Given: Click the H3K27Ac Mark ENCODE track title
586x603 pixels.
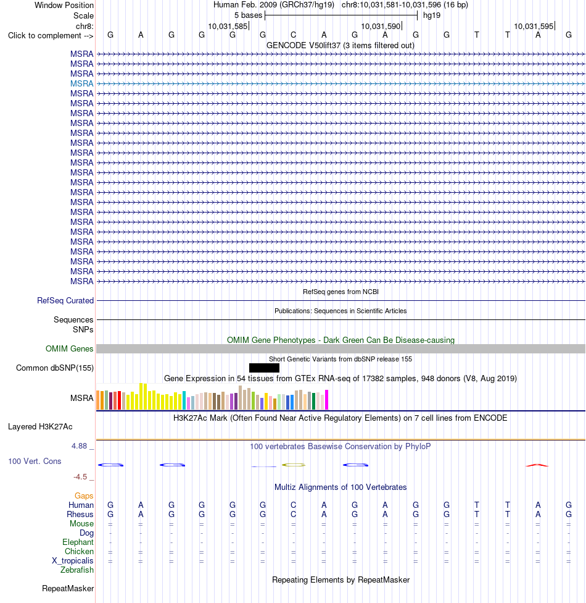Looking at the screenshot, I should 340,418.
